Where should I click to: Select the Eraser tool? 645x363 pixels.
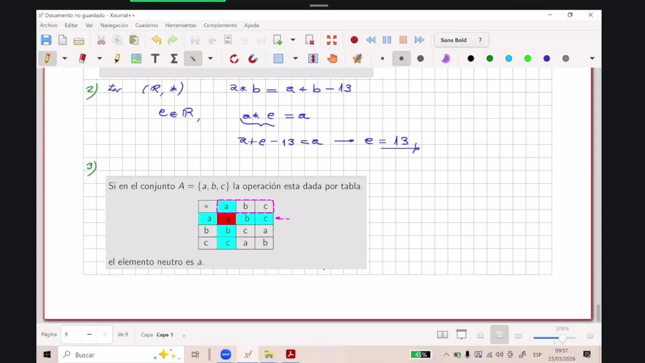pos(83,58)
